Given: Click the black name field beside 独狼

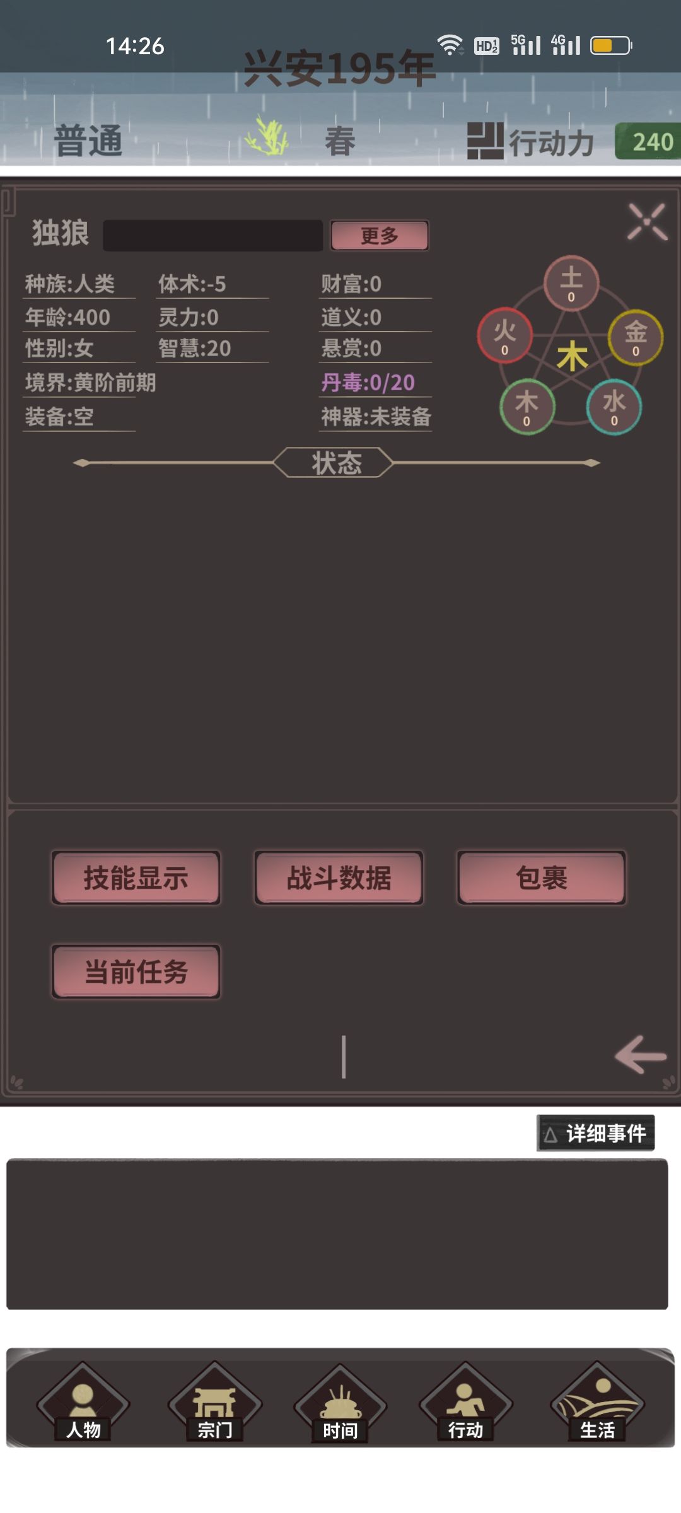Looking at the screenshot, I should [x=213, y=236].
